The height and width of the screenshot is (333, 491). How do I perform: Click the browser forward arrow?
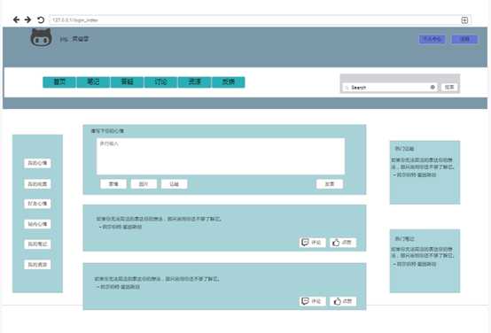click(x=27, y=20)
